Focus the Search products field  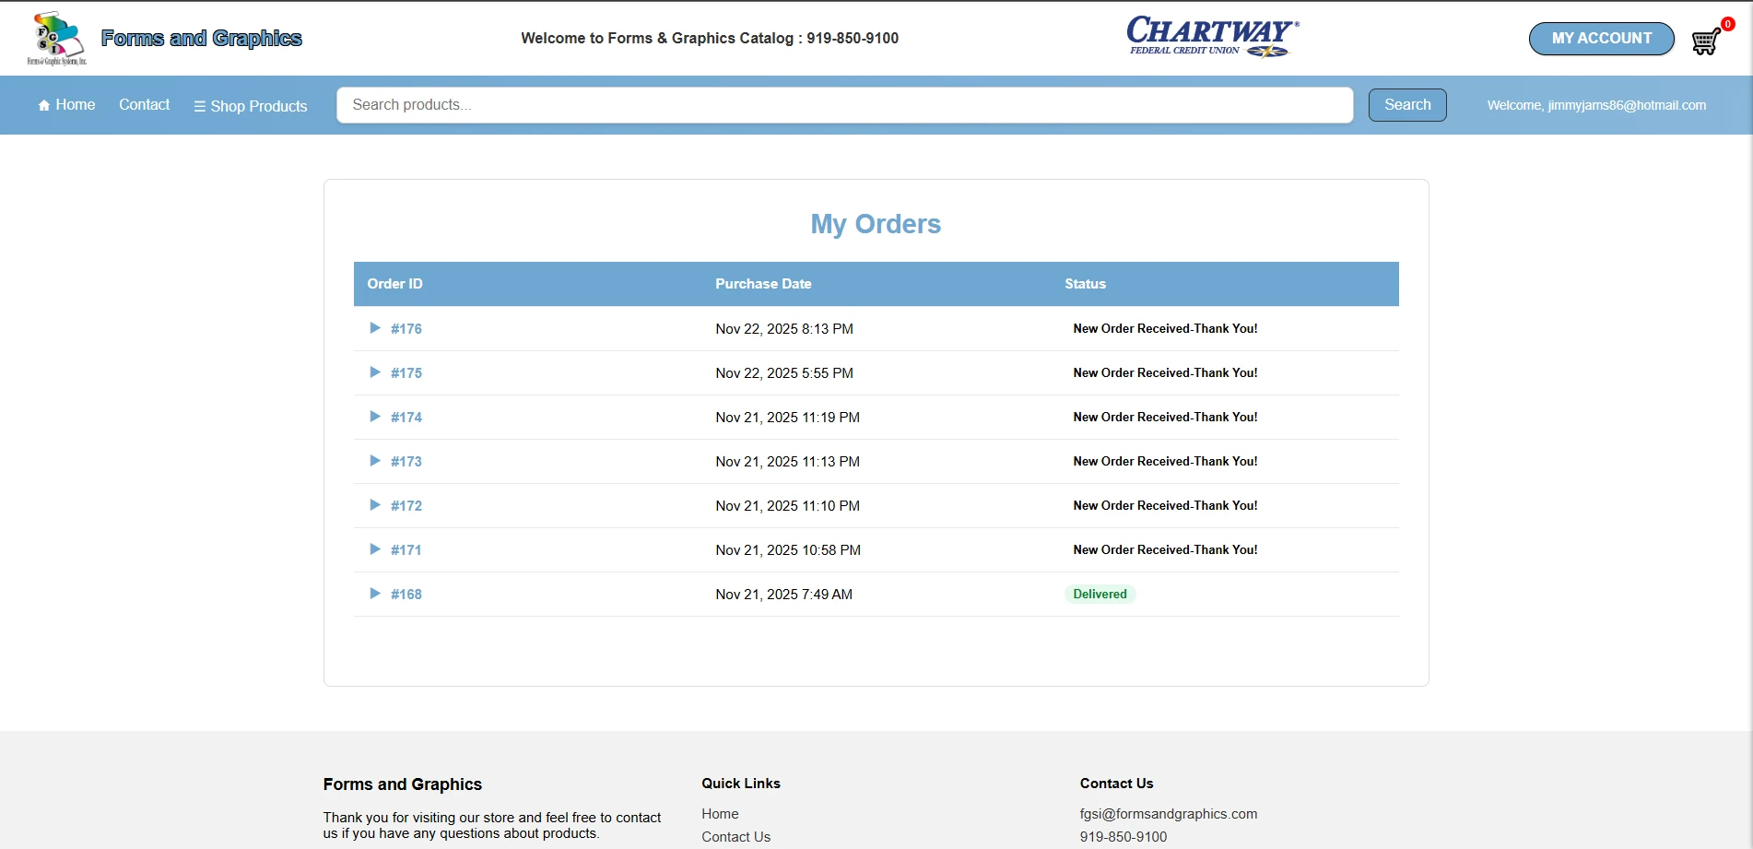843,105
